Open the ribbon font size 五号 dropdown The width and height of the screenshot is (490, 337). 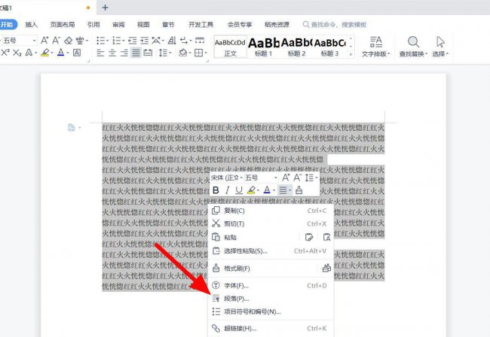[35, 41]
